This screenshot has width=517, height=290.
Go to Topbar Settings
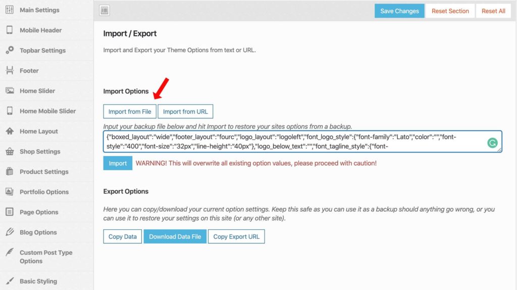47,50
